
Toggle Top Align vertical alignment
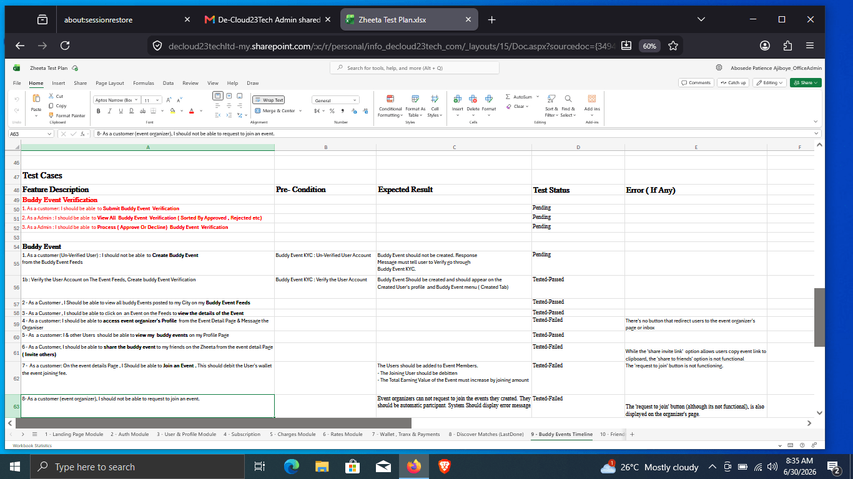[218, 96]
